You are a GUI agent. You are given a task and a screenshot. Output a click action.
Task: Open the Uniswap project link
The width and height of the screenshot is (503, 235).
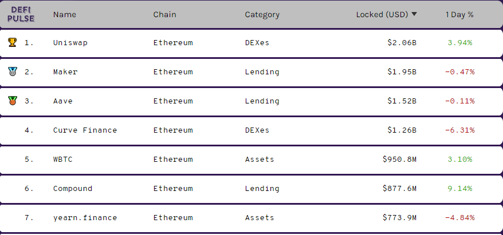tap(70, 42)
